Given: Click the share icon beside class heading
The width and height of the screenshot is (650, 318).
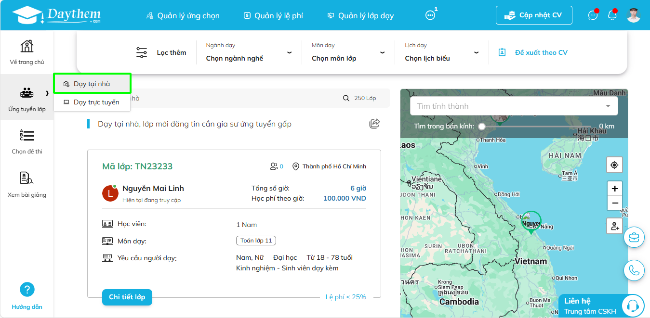Looking at the screenshot, I should (x=374, y=124).
